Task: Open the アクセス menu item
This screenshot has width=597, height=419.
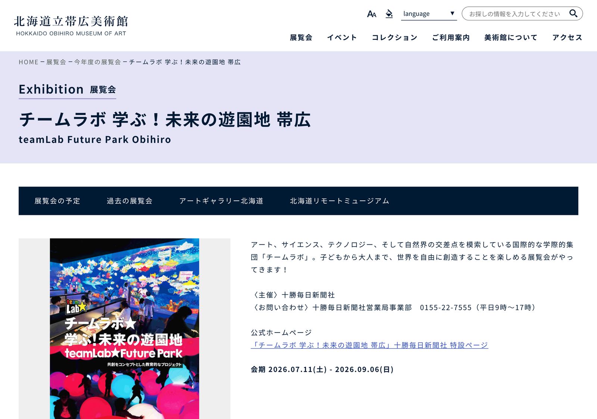Action: tap(567, 38)
